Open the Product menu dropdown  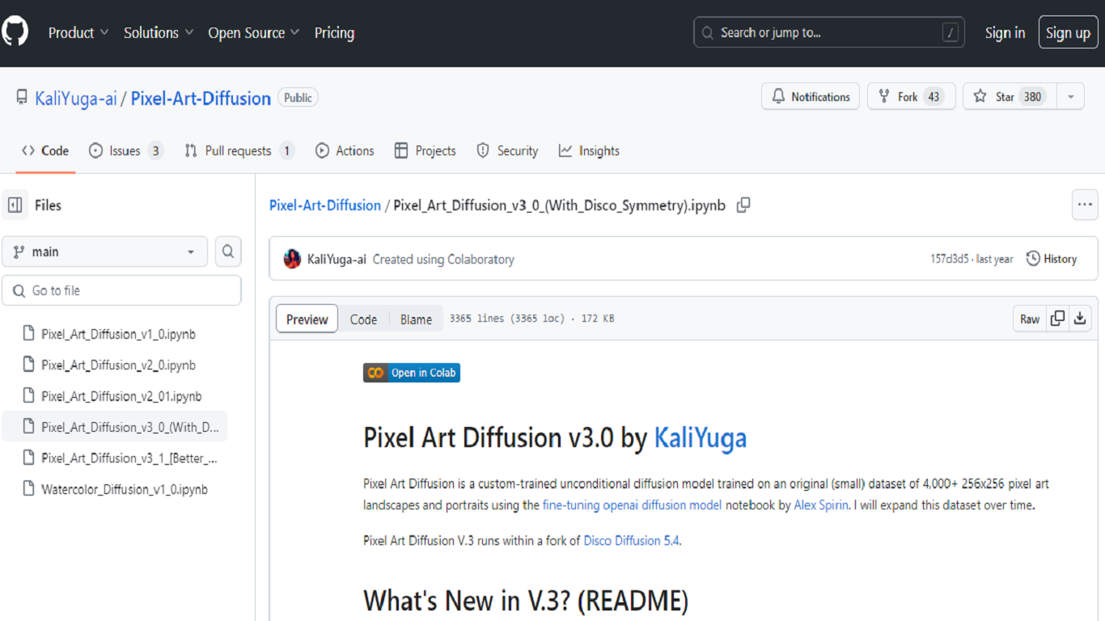pos(78,32)
